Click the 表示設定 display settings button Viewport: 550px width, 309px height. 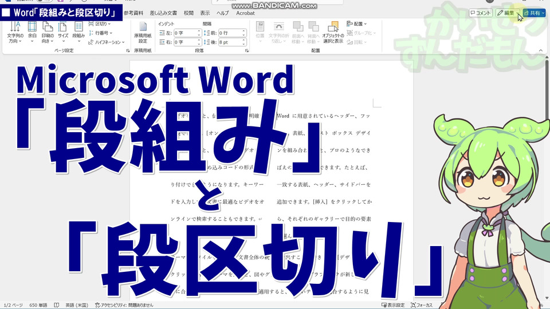393,305
